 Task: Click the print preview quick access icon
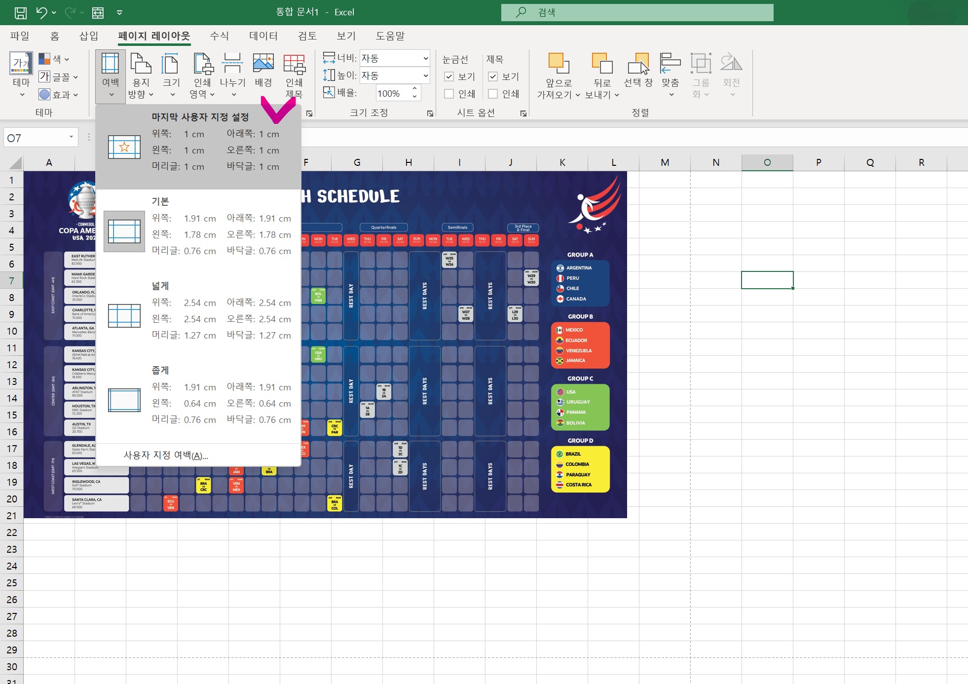point(98,12)
